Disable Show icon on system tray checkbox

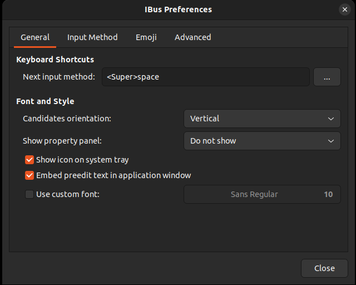click(x=30, y=160)
